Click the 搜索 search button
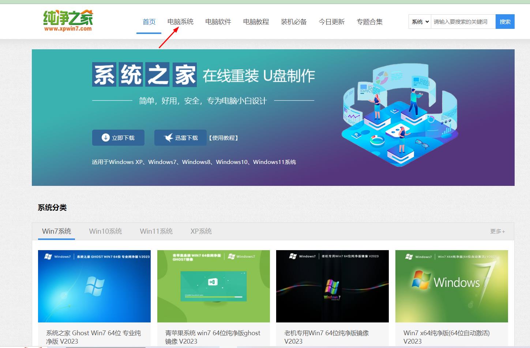The width and height of the screenshot is (530, 348). (505, 22)
